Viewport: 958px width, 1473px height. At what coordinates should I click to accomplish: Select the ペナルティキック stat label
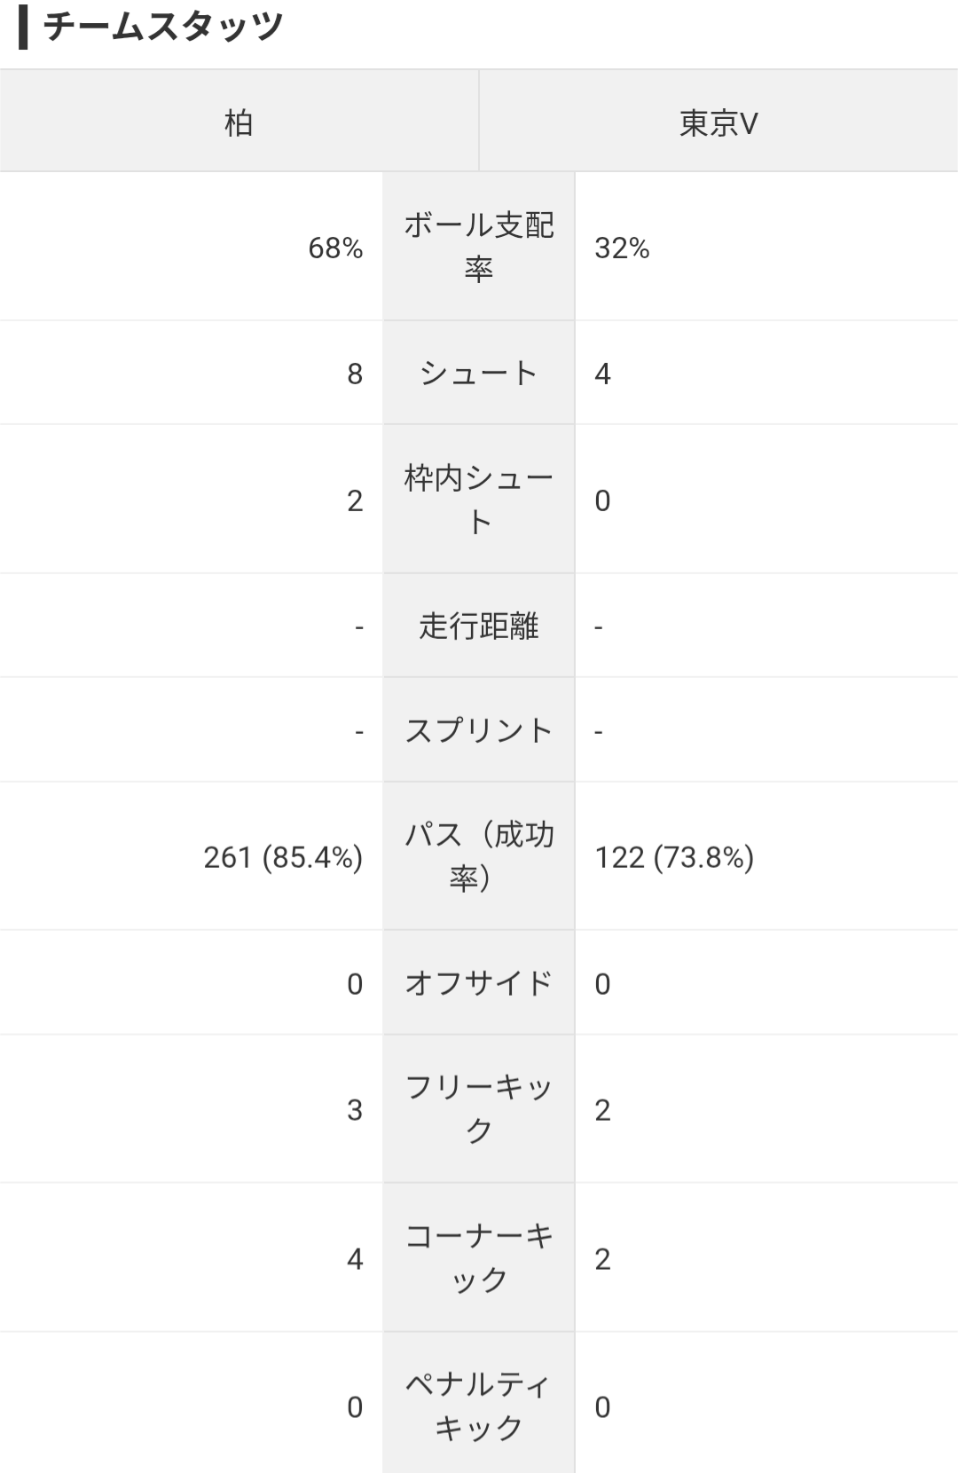[x=478, y=1406]
